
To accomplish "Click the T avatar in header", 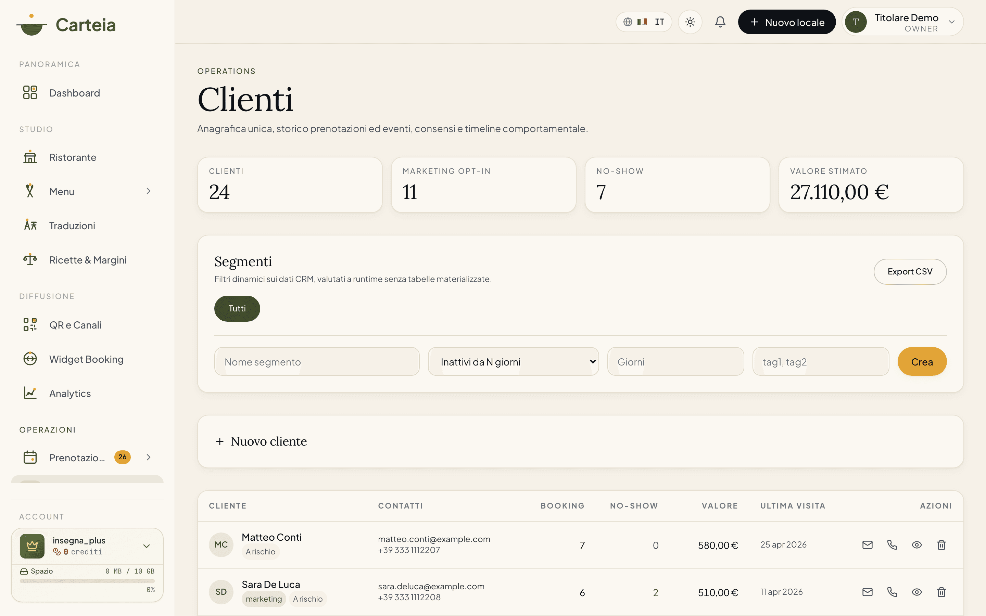I will pos(856,22).
